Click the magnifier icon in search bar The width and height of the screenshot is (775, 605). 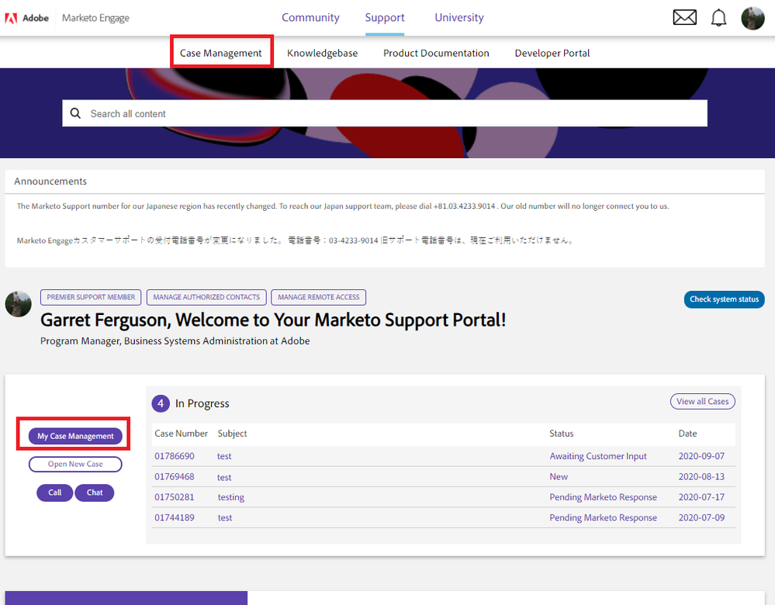click(75, 113)
